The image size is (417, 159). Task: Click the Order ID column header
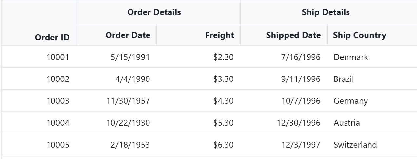tap(52, 37)
